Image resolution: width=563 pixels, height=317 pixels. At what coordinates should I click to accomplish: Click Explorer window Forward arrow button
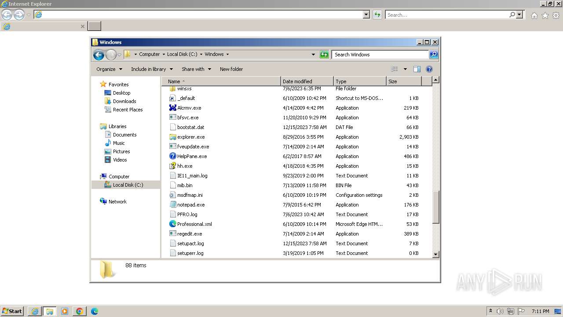pyautogui.click(x=111, y=55)
